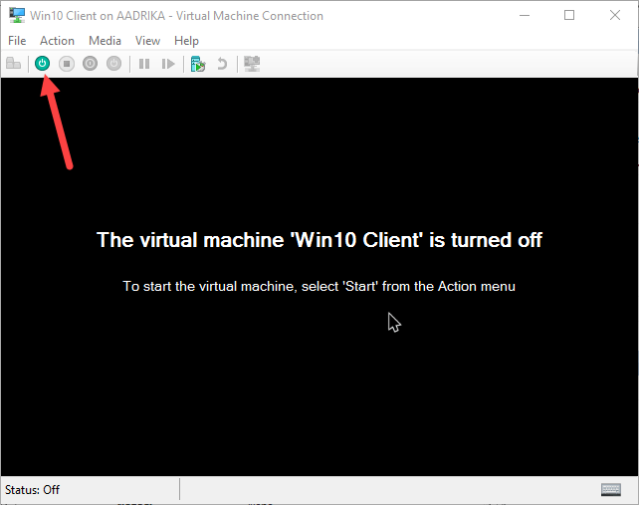
Task: Click the Reset toolbar icon
Action: click(x=168, y=64)
